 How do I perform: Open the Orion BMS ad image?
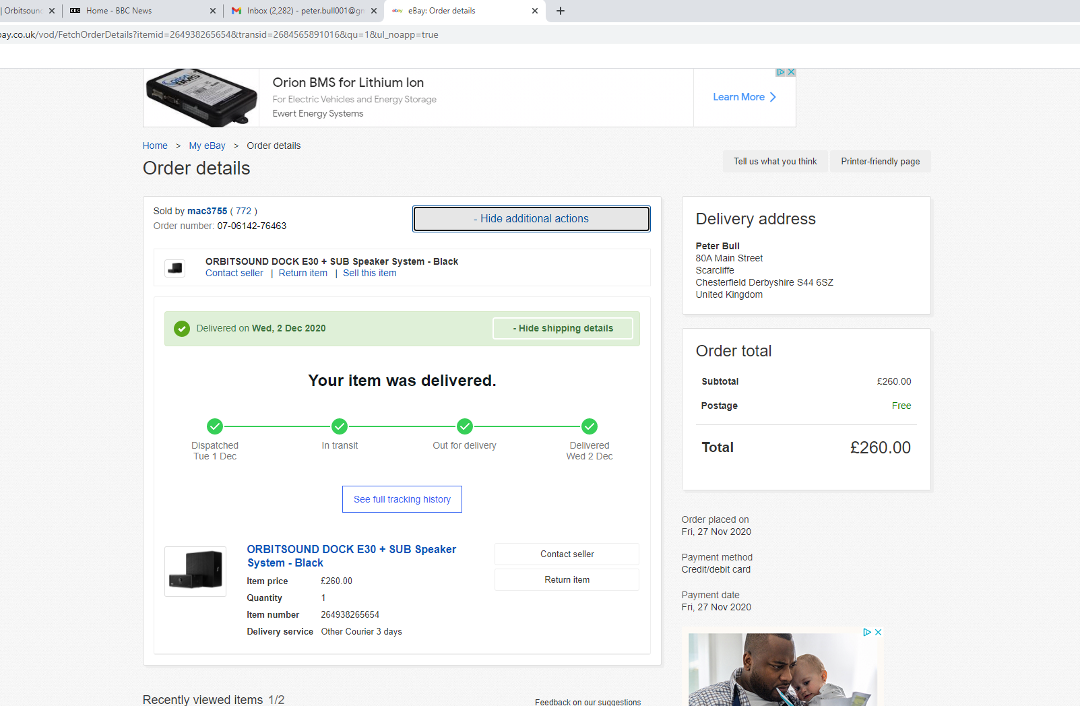coord(201,98)
